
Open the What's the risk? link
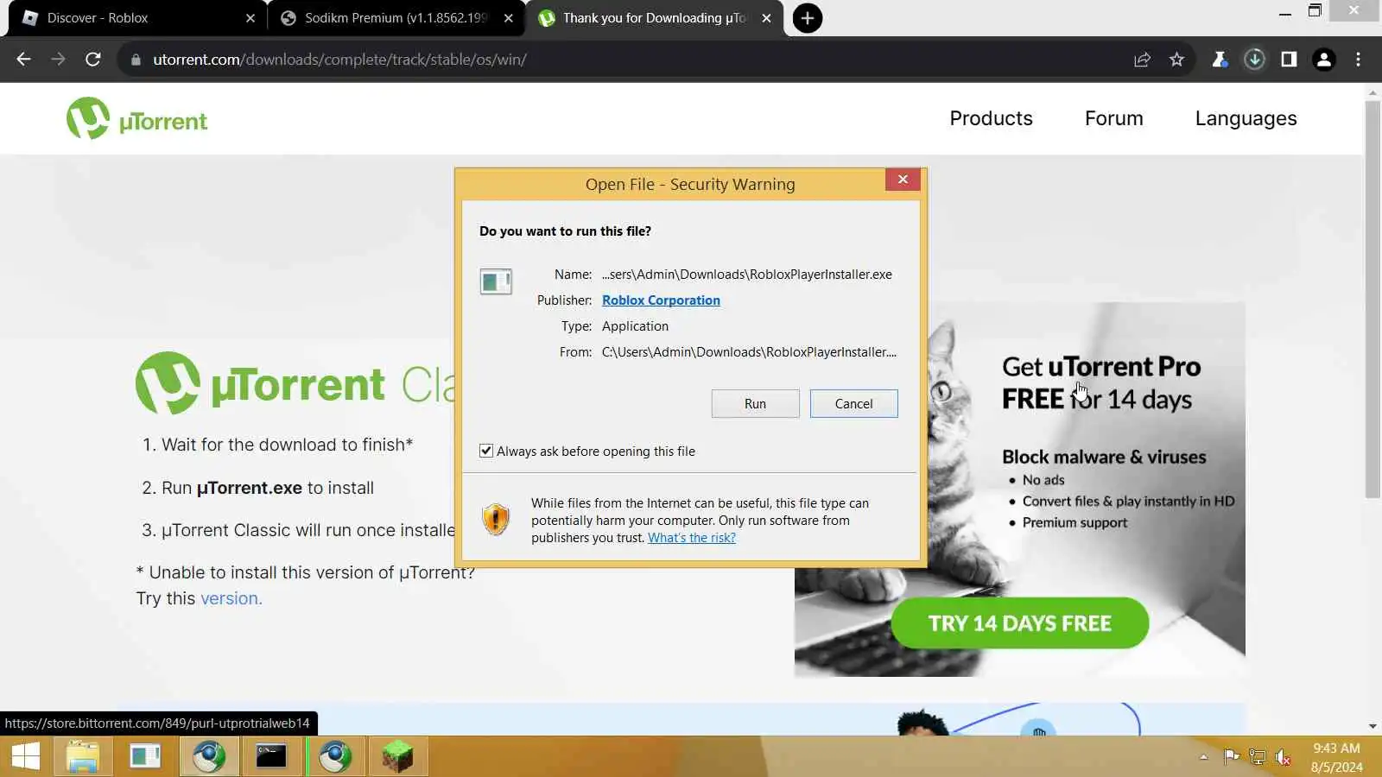[692, 538]
